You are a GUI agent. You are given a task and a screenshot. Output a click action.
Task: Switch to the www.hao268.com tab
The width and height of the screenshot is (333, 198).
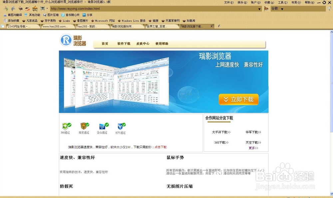pos(58,26)
